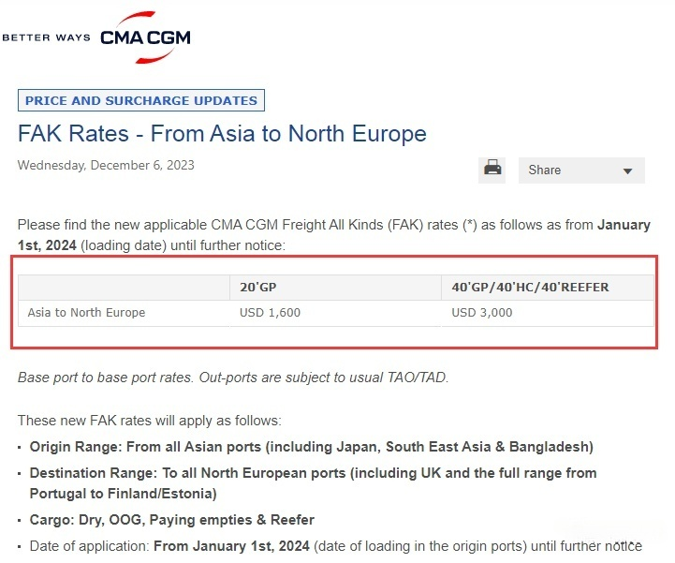675x563 pixels.
Task: Click the CMA CGM logo
Action: (144, 37)
